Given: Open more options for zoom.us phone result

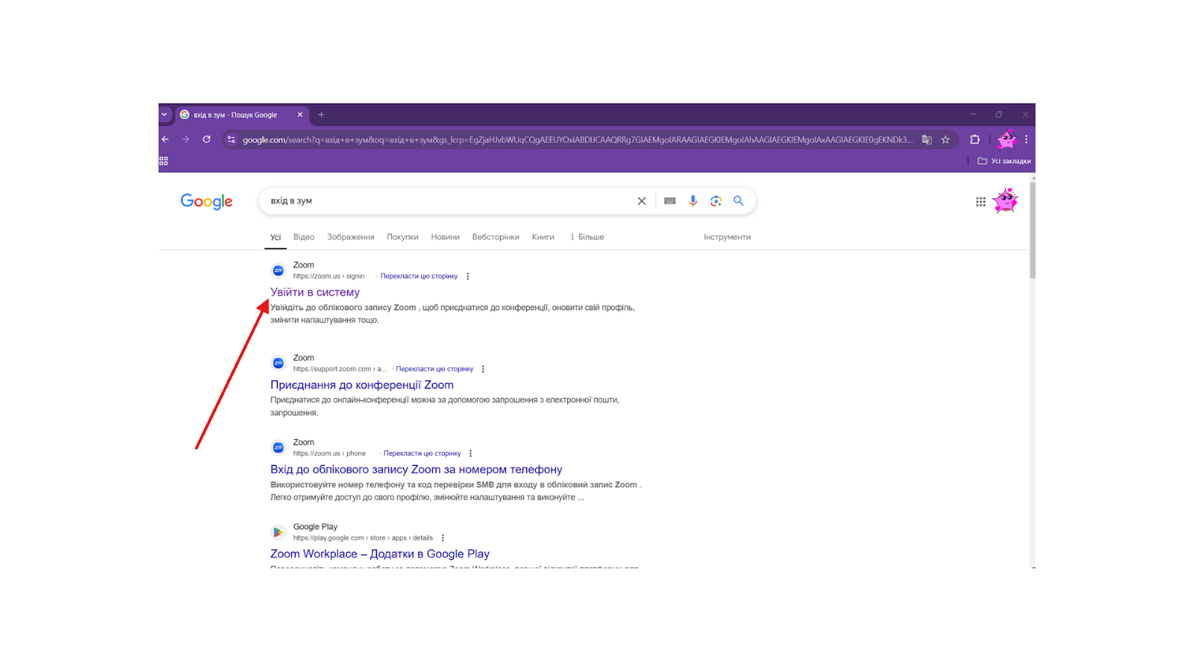Looking at the screenshot, I should tap(470, 453).
